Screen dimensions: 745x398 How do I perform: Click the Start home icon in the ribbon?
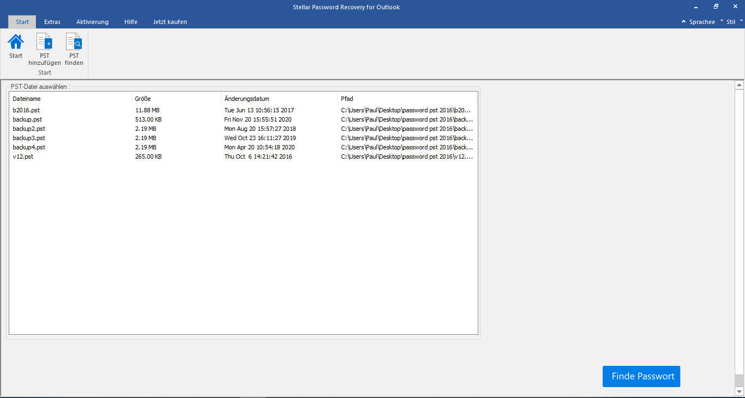tap(16, 42)
